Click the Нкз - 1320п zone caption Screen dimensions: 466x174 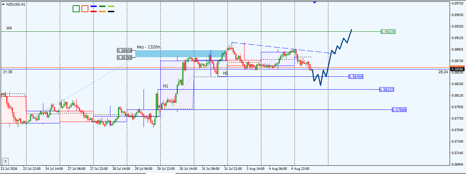148,47
